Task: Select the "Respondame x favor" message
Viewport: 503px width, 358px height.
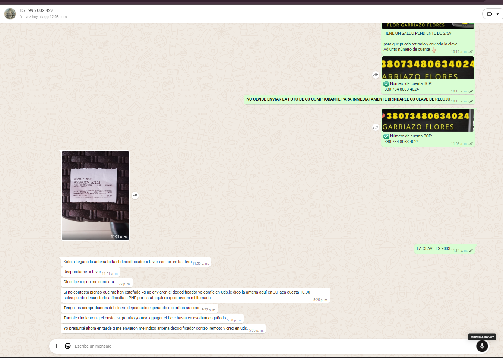Action: 82,272
